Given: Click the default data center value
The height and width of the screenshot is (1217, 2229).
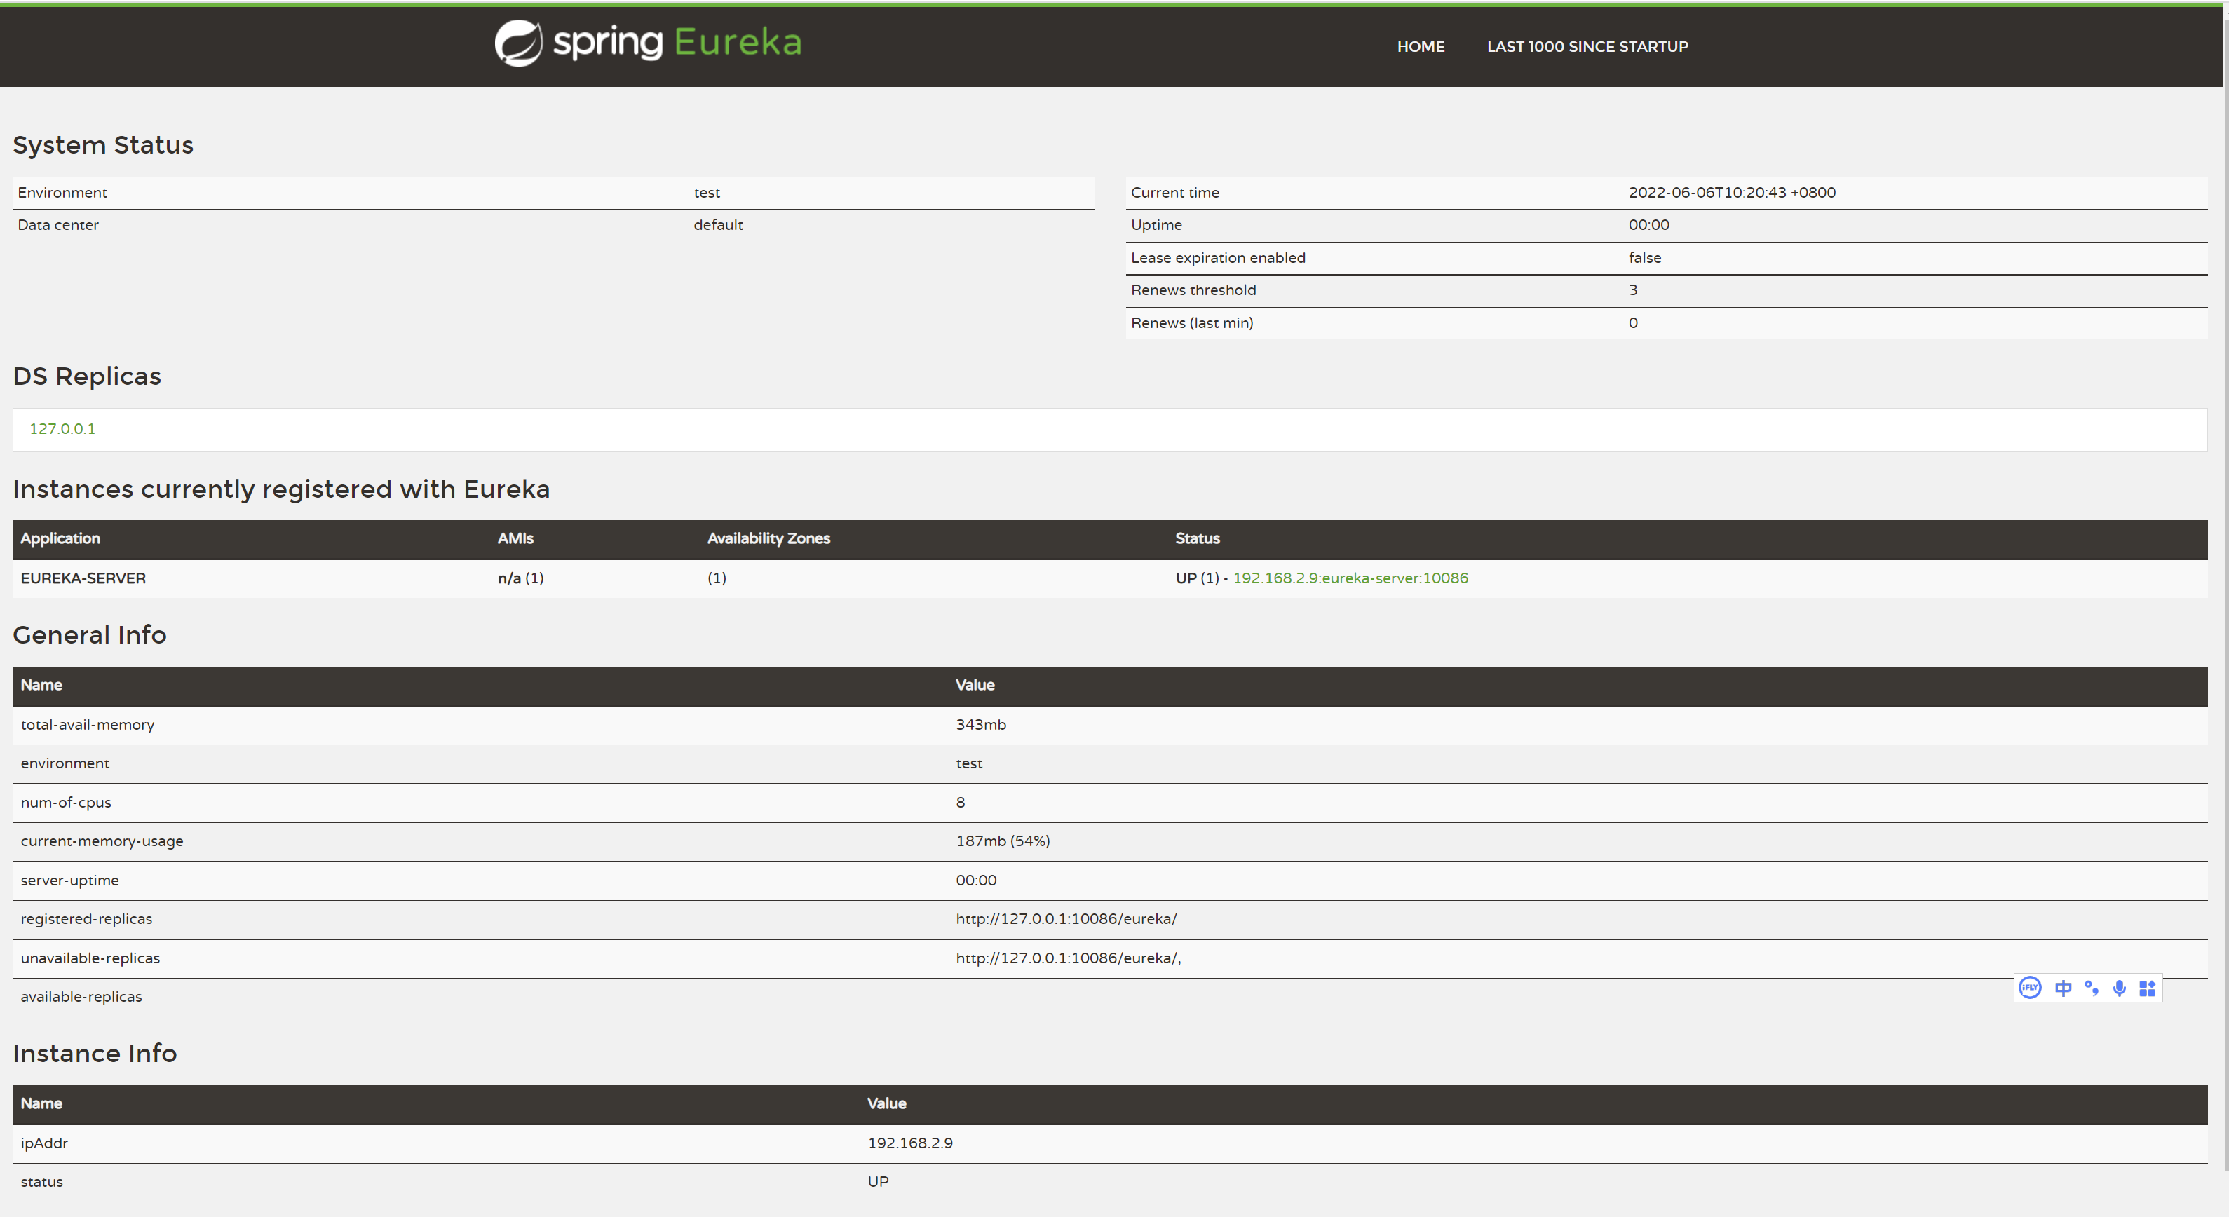Looking at the screenshot, I should [718, 225].
